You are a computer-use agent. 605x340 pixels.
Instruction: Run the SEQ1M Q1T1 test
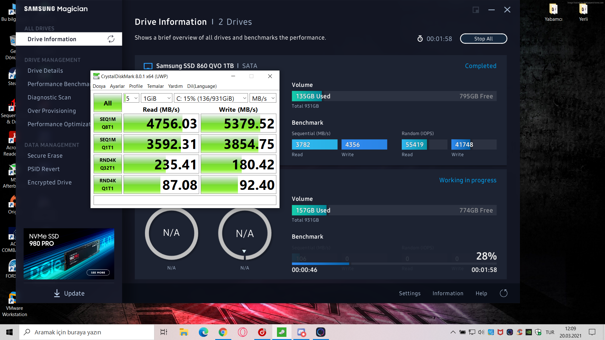(107, 144)
